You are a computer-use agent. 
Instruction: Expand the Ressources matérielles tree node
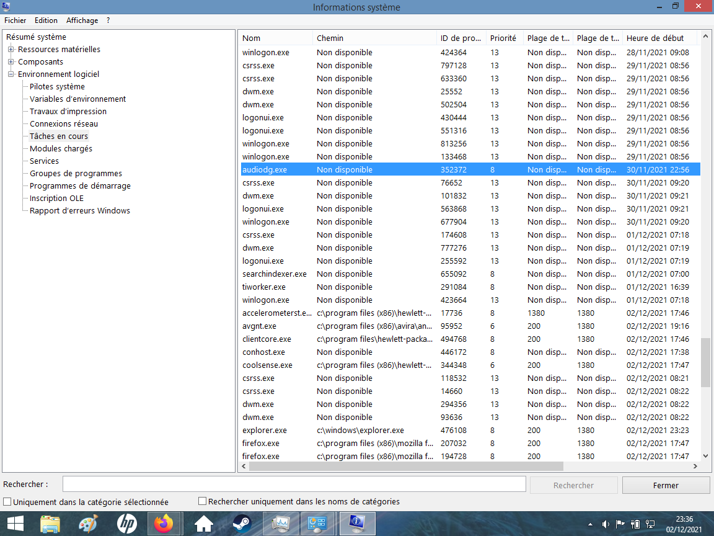click(11, 50)
